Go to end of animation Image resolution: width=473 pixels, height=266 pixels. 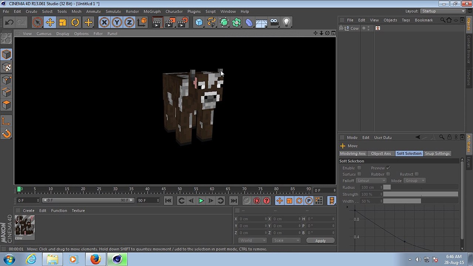click(x=234, y=201)
